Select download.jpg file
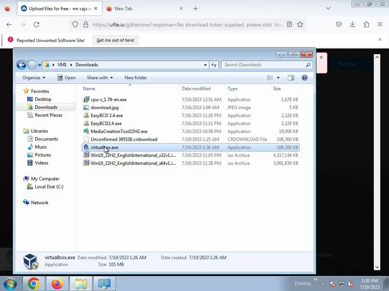This screenshot has width=389, height=291. 104,107
